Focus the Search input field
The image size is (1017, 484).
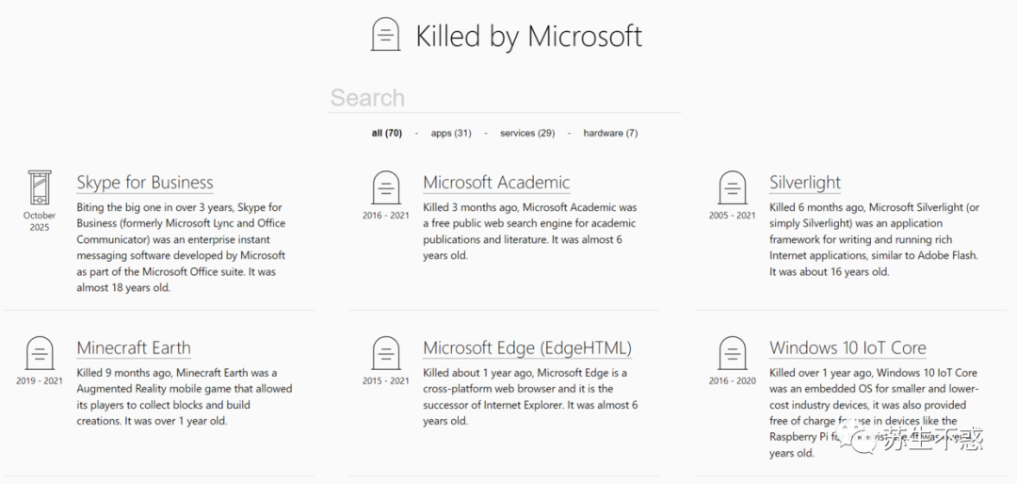pos(505,98)
